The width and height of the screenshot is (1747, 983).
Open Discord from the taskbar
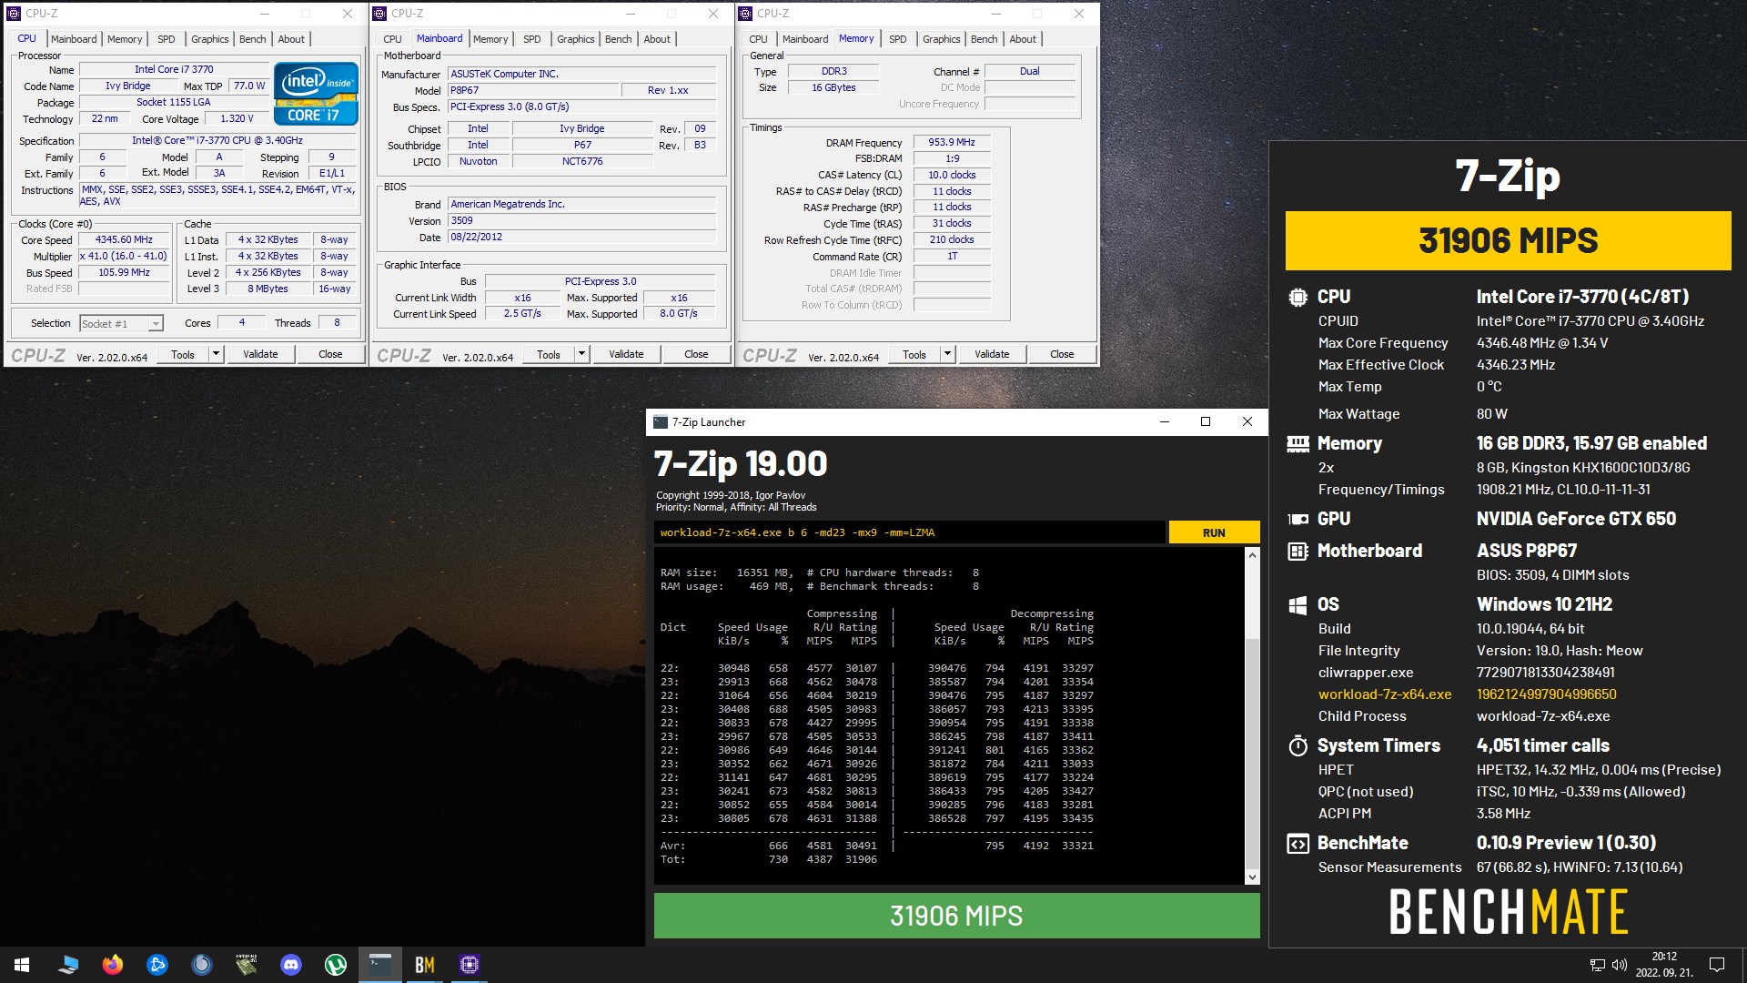point(291,965)
